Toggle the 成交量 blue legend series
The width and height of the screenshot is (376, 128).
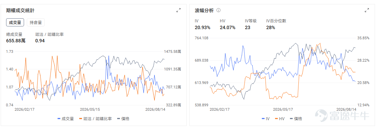pos(66,119)
